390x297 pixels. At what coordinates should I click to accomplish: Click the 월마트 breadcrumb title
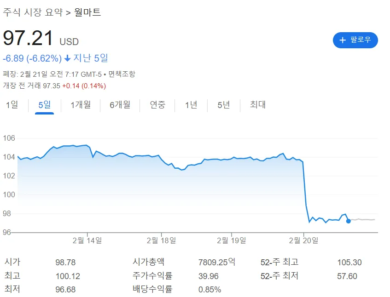87,12
